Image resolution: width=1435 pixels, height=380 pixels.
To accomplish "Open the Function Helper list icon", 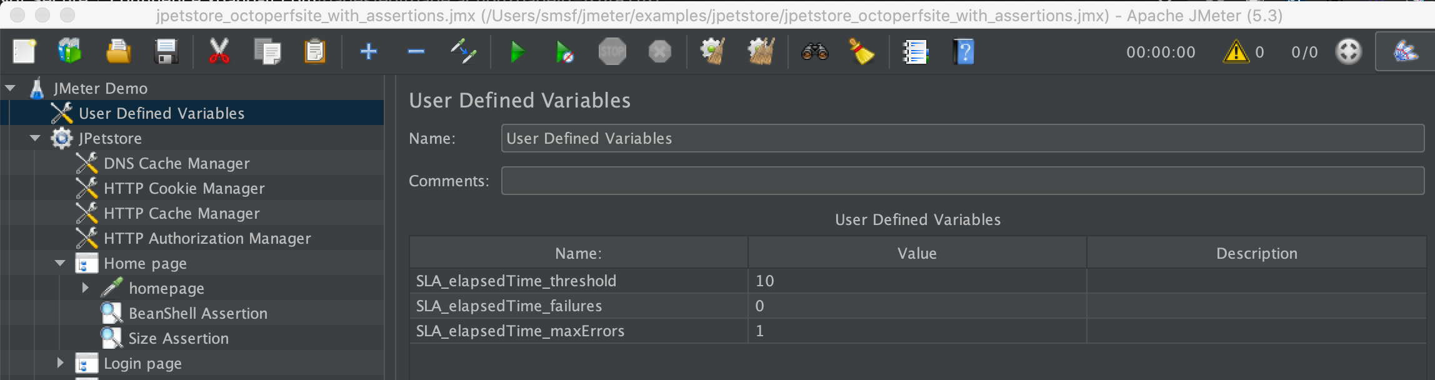I will pyautogui.click(x=916, y=51).
